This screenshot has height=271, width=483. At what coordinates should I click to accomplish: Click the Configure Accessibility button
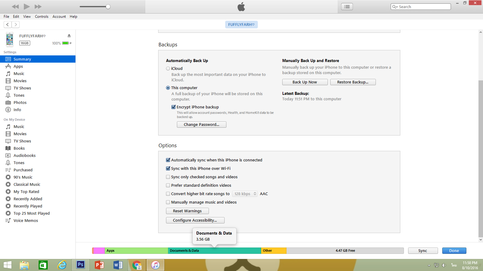coord(195,220)
